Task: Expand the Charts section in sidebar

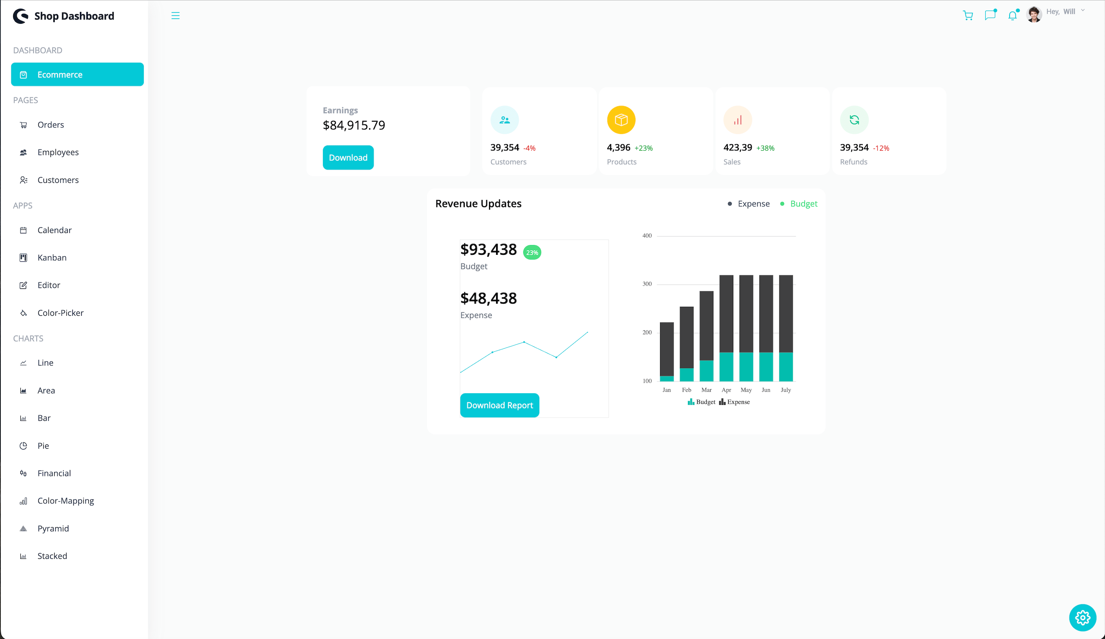Action: pyautogui.click(x=28, y=338)
